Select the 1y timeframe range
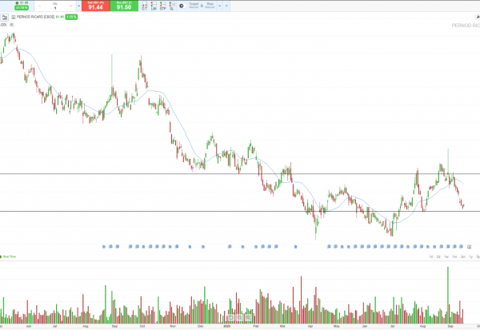Image resolution: width=480 pixels, height=330 pixels. [x=470, y=256]
